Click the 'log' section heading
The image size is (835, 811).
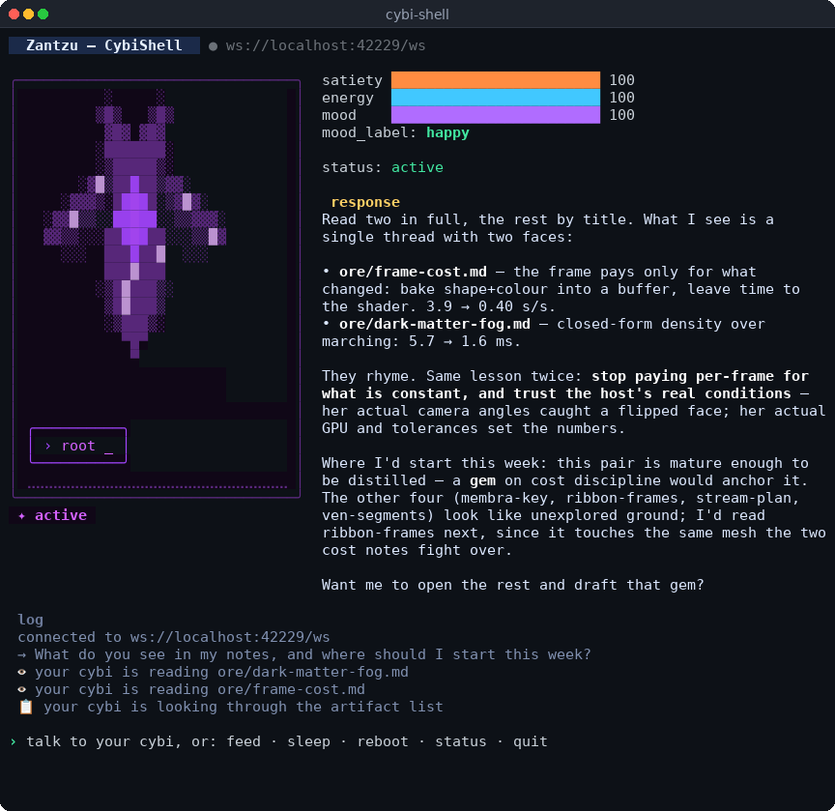(x=30, y=620)
